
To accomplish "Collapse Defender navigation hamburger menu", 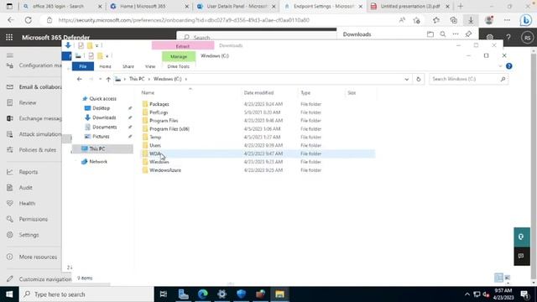I will tap(10, 55).
